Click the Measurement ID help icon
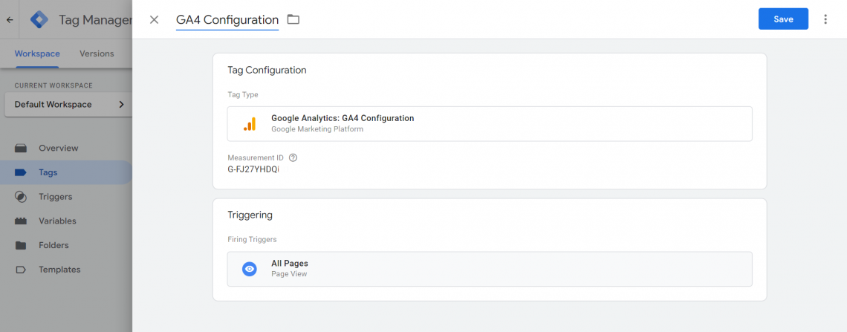 (293, 157)
